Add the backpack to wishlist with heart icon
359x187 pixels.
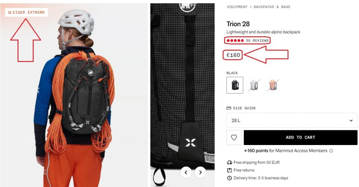234,137
